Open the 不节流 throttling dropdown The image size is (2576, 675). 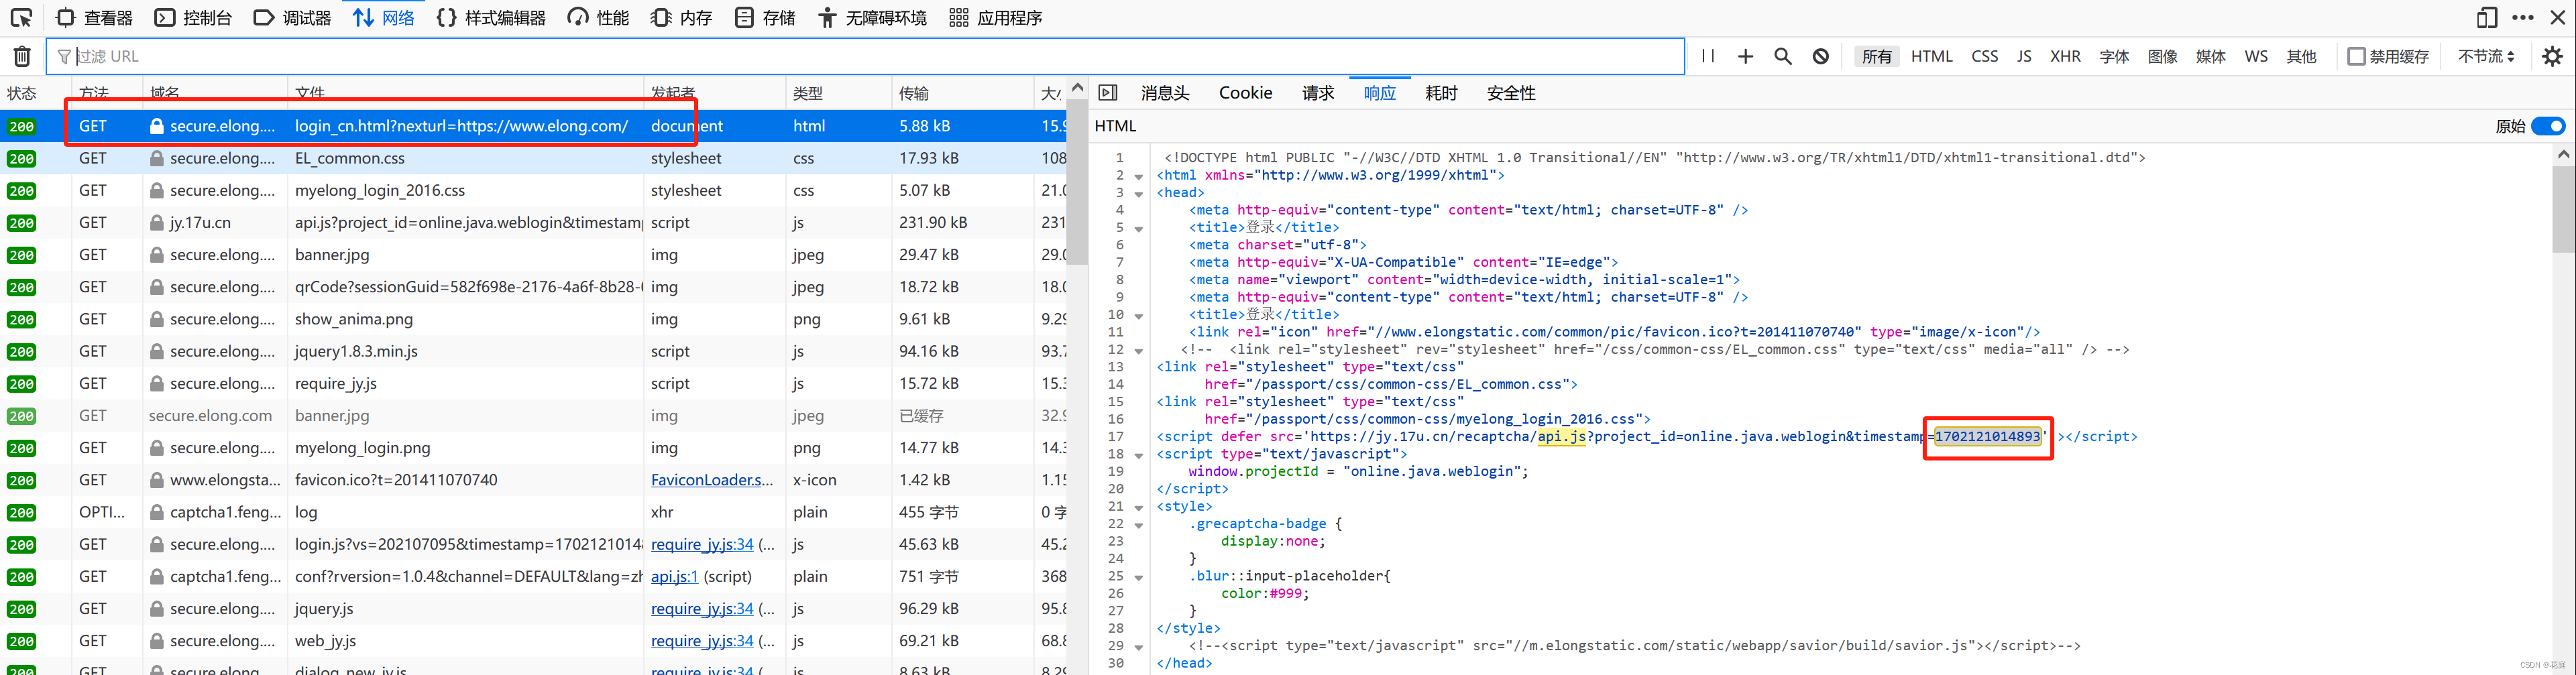[2486, 56]
